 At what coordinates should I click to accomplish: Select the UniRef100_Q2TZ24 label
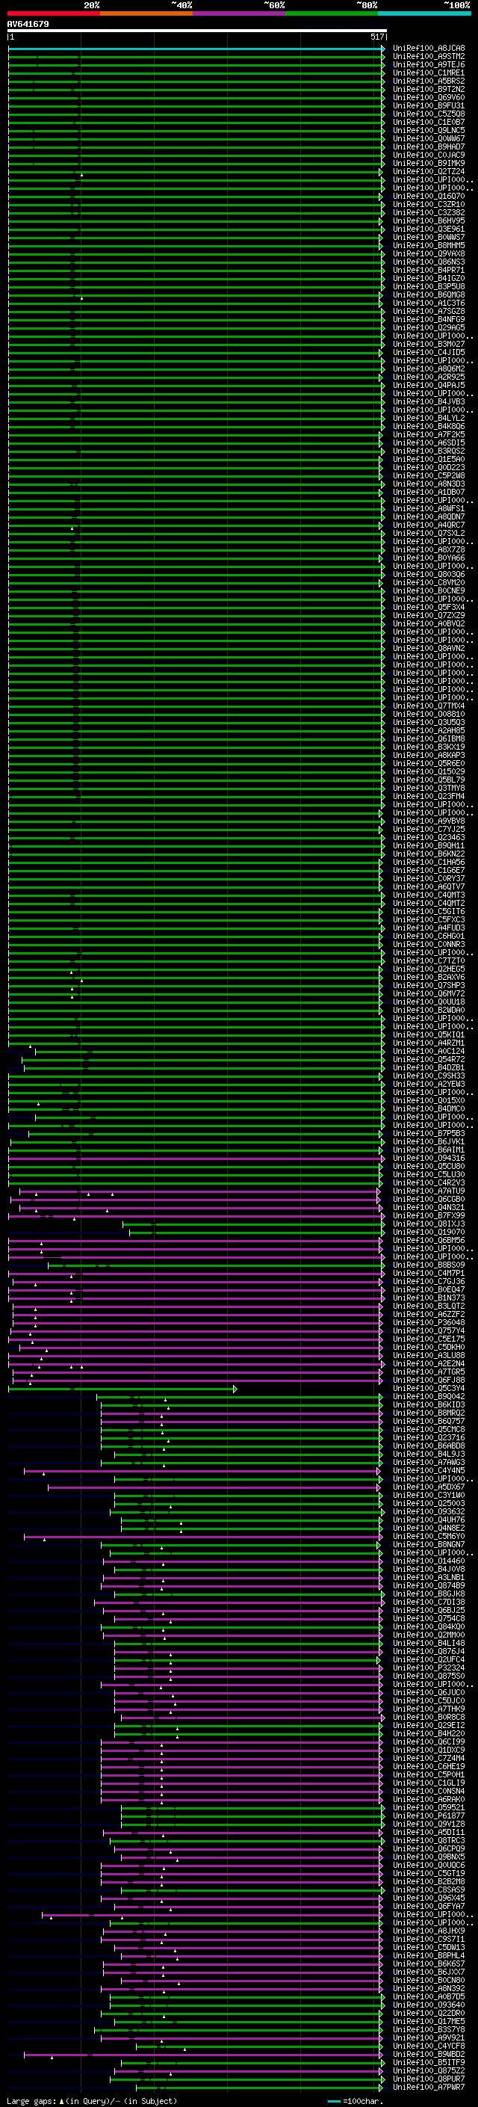(x=429, y=172)
